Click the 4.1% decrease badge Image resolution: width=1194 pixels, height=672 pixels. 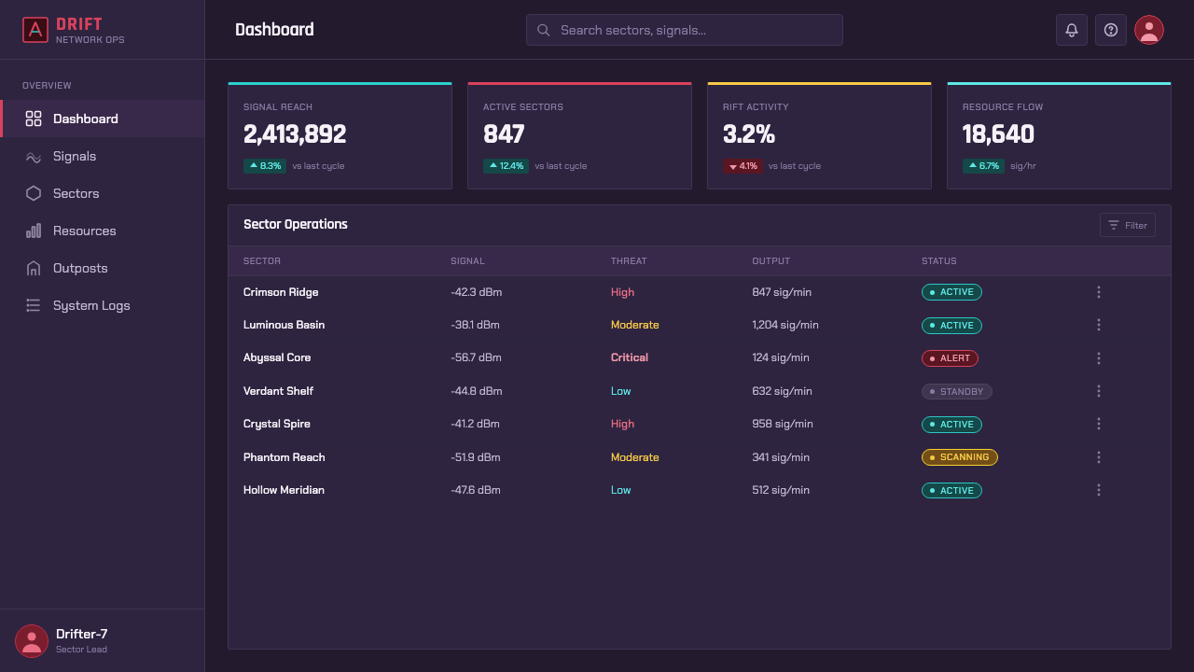pyautogui.click(x=743, y=166)
